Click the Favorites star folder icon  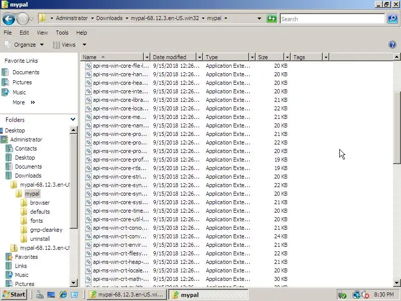pyautogui.click(x=9, y=257)
